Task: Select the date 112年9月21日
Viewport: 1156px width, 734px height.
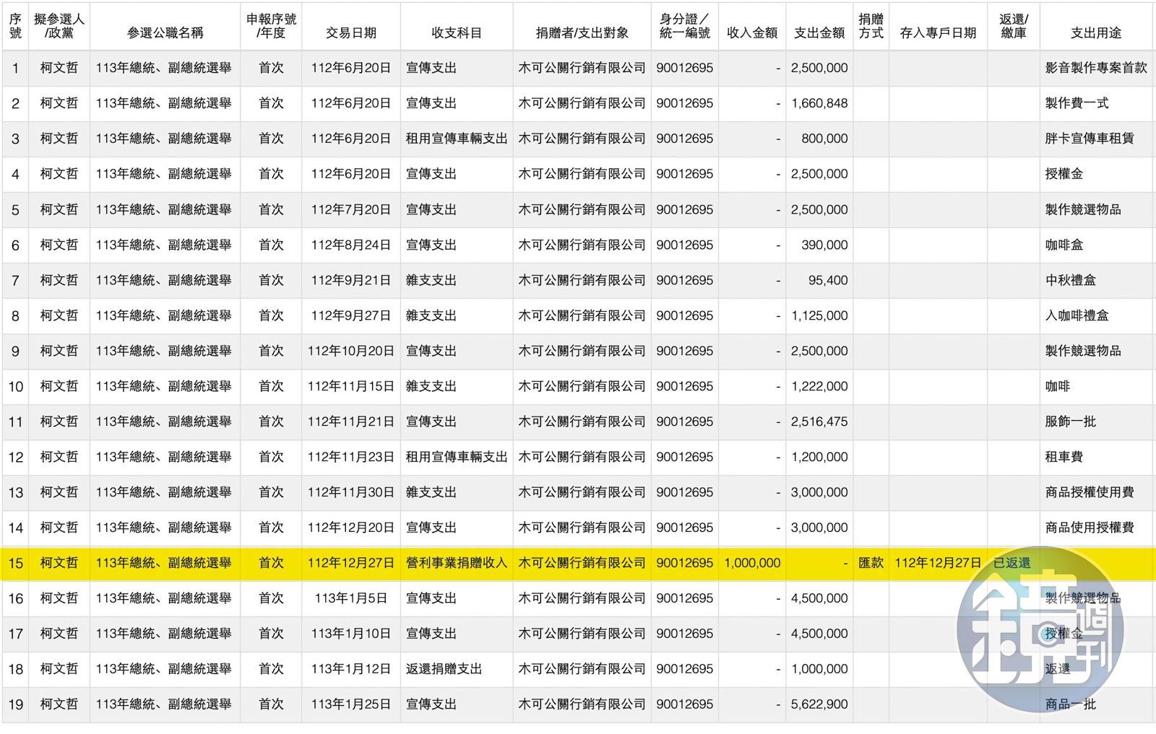Action: [x=350, y=280]
